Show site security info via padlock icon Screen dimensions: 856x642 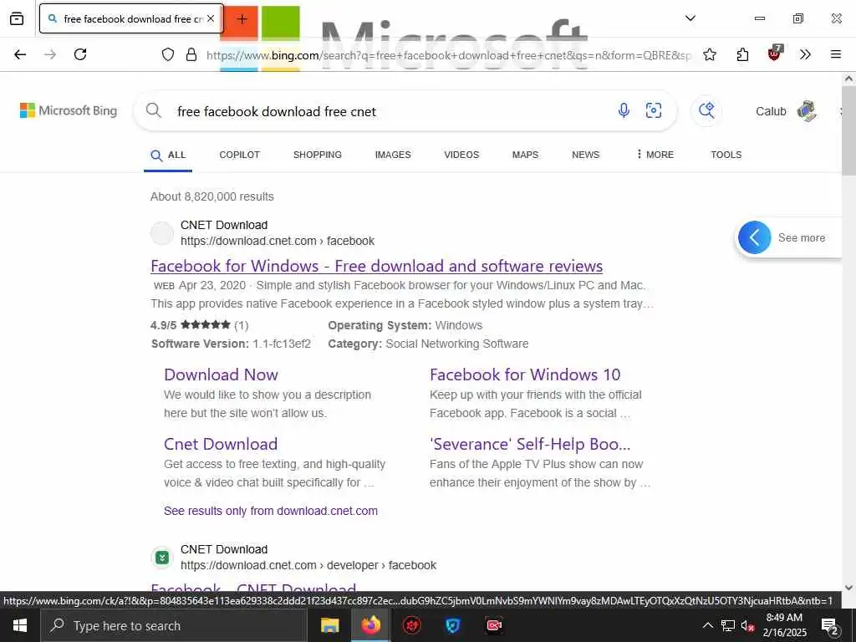click(191, 54)
